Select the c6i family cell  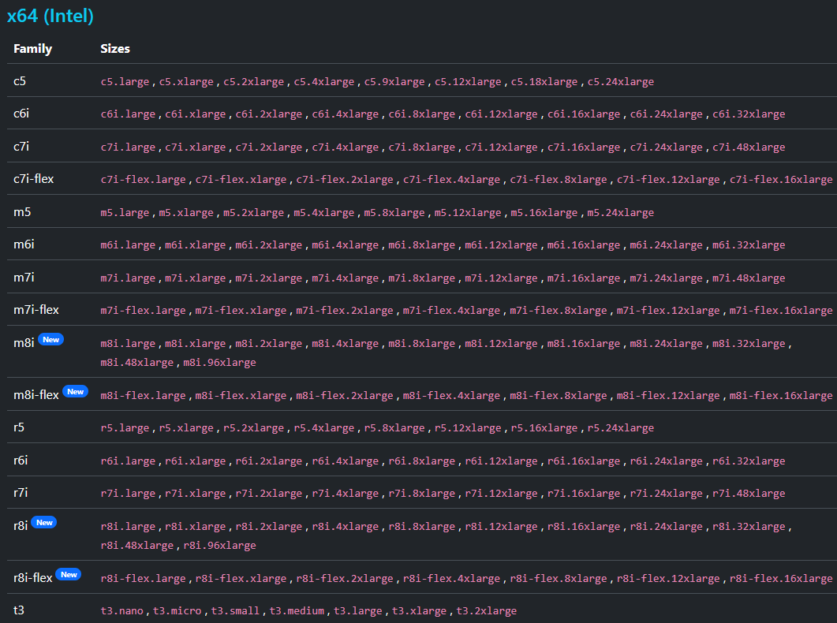click(21, 114)
